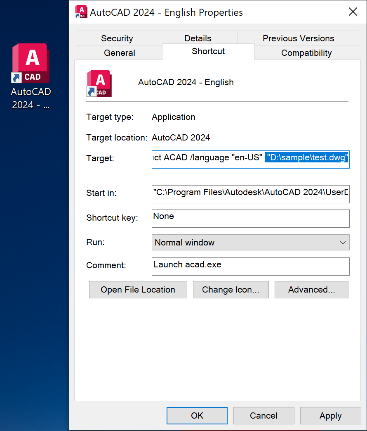
Task: Apply the shortcut property changes
Action: tap(330, 416)
